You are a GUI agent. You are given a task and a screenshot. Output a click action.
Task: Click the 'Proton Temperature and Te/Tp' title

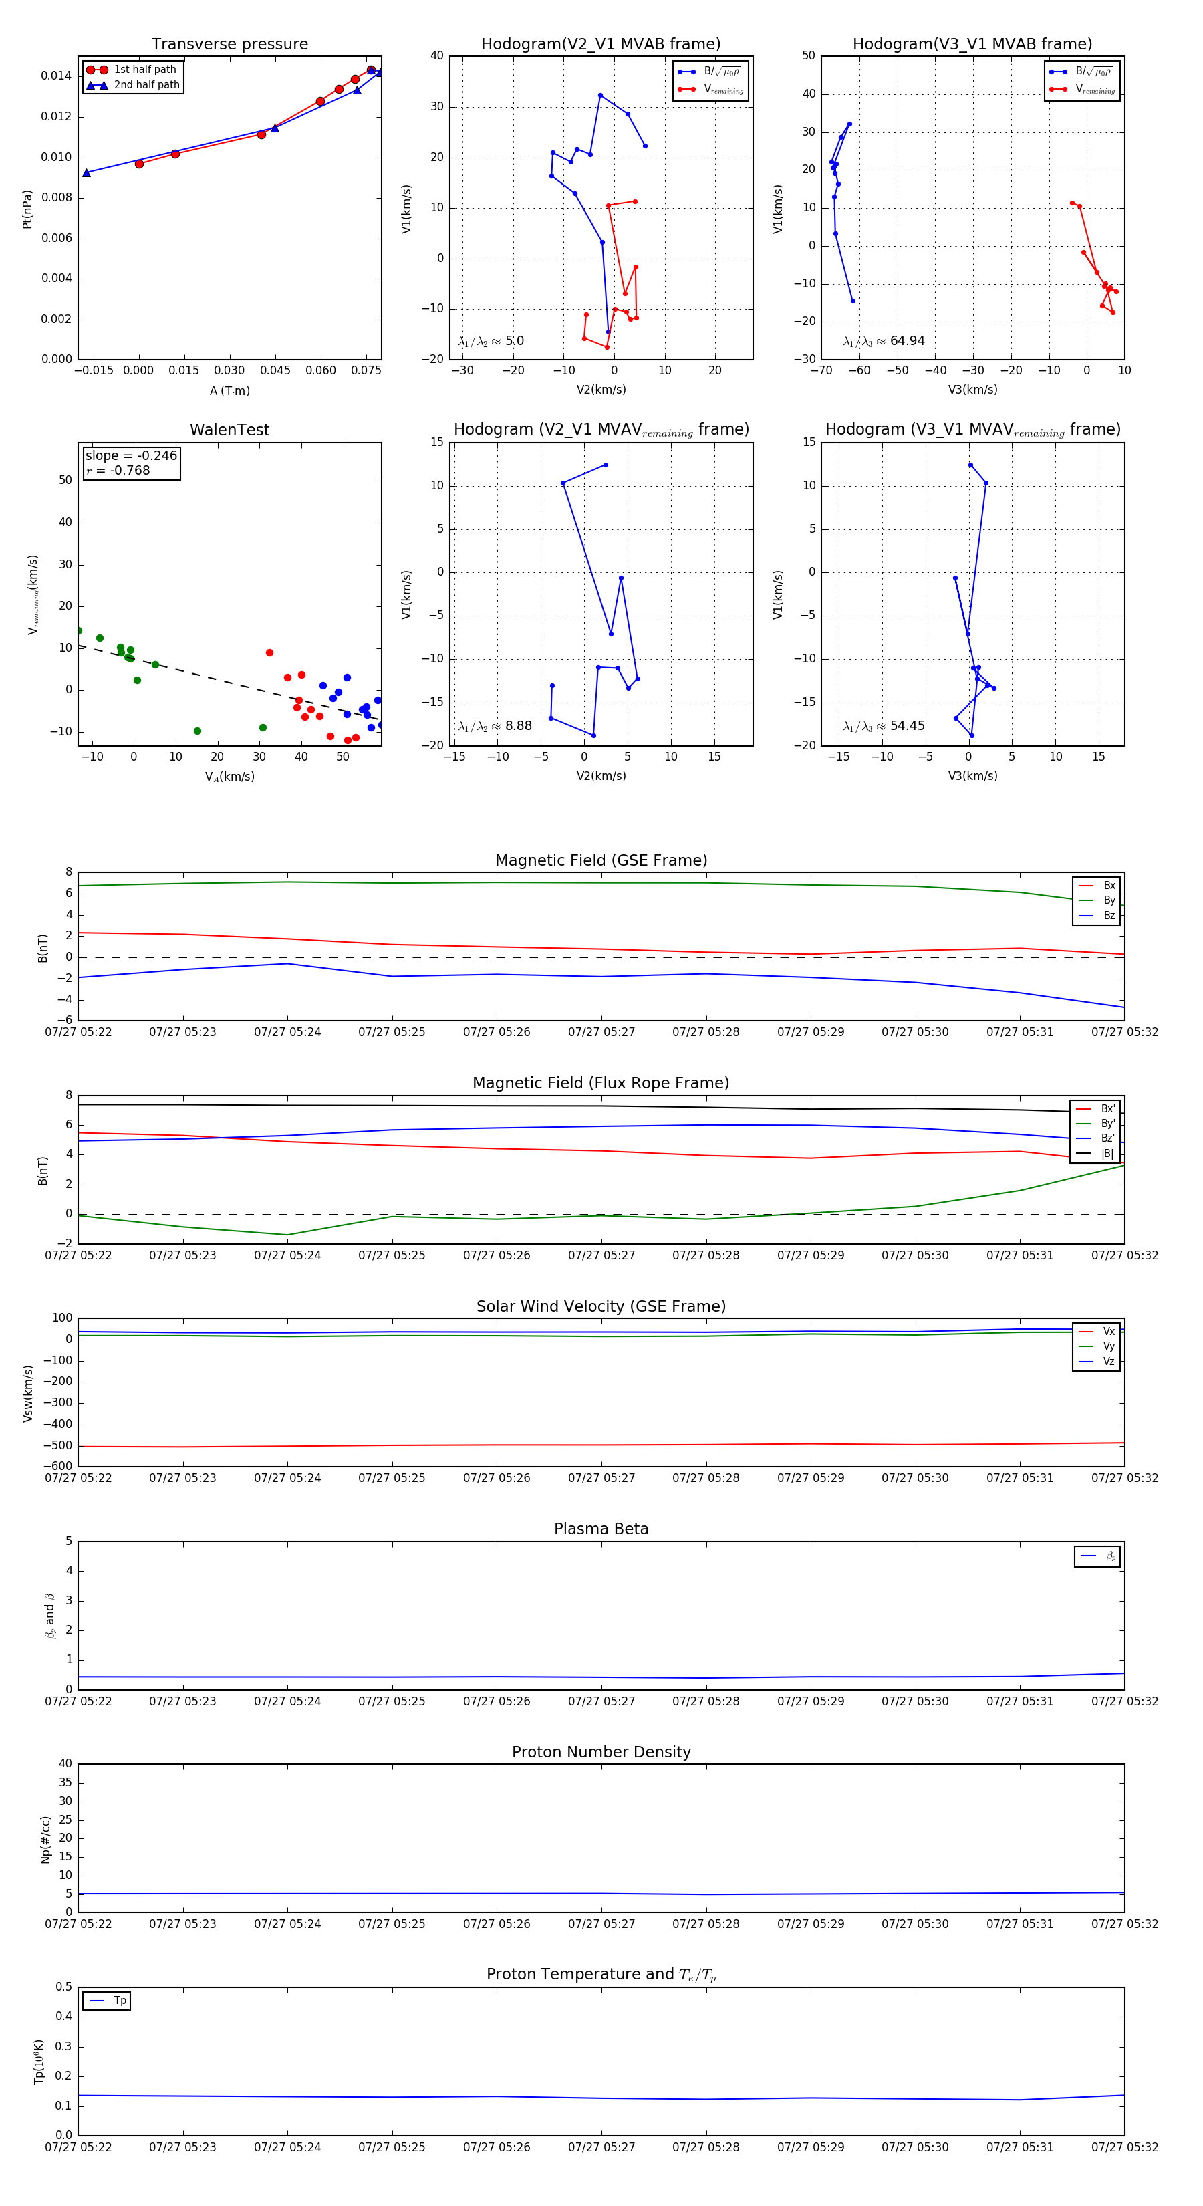(x=601, y=1975)
